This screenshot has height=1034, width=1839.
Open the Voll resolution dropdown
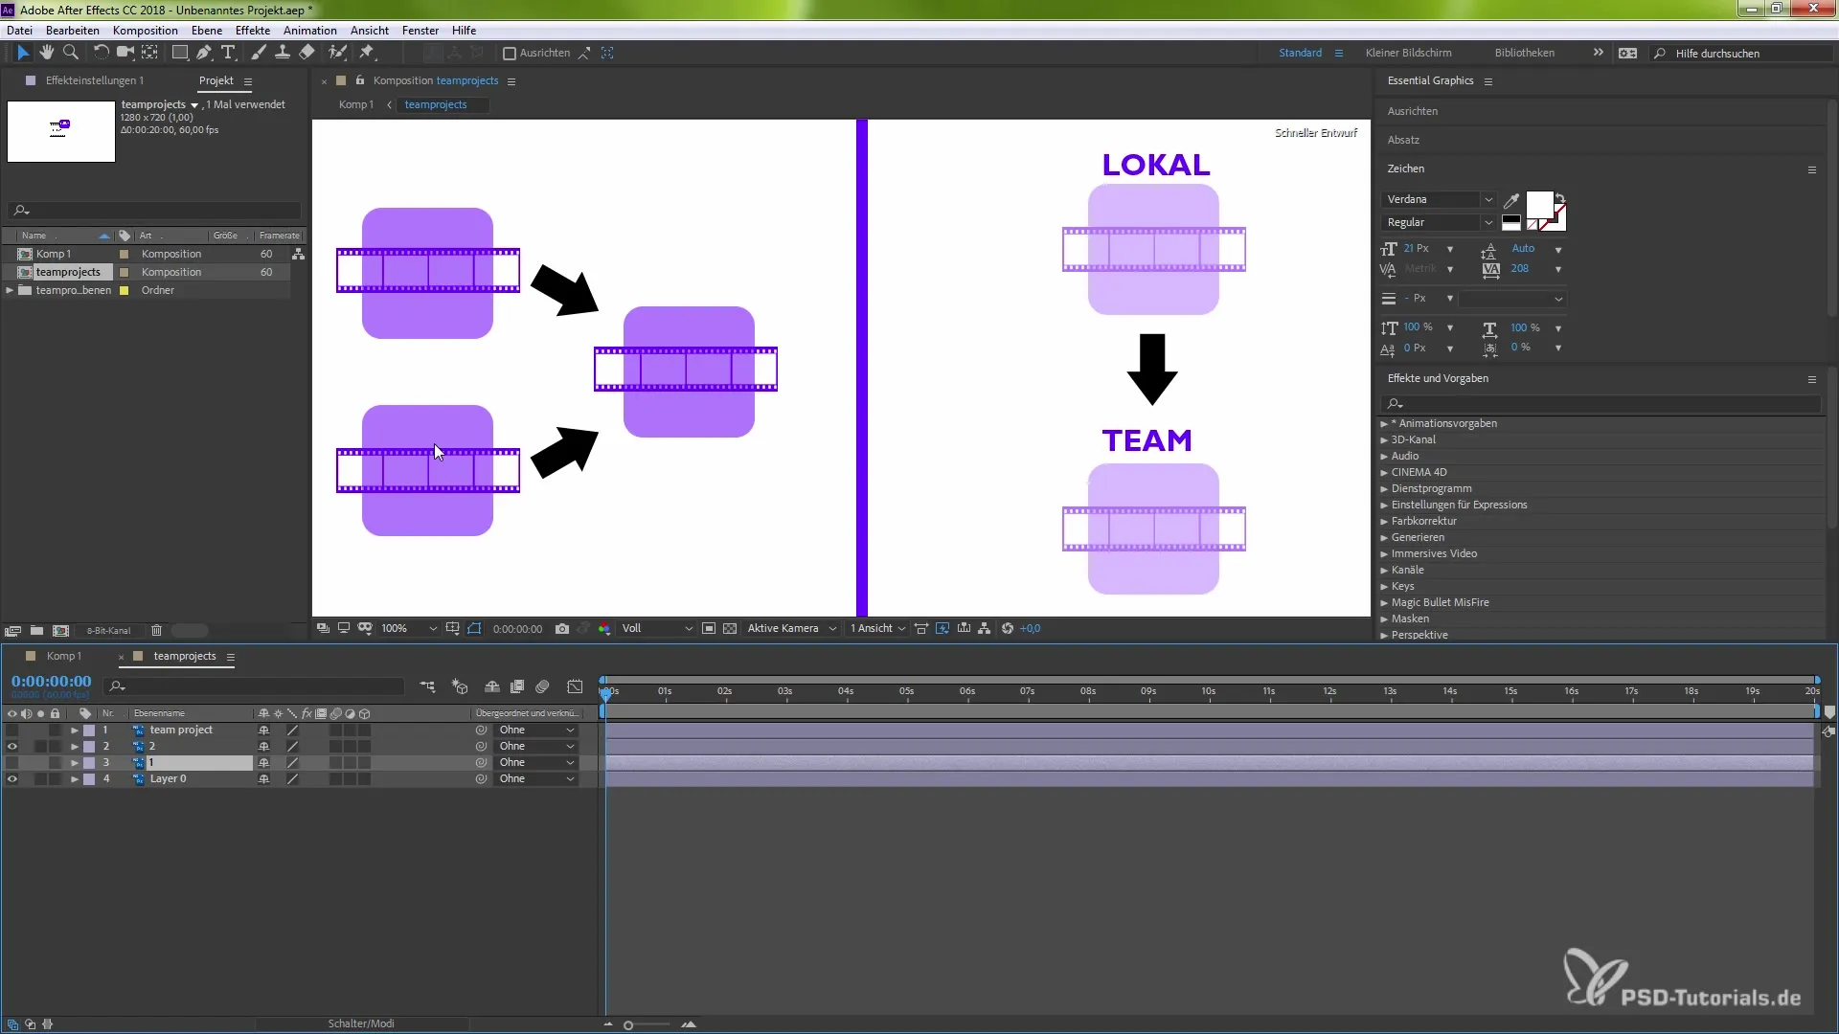pyautogui.click(x=657, y=629)
